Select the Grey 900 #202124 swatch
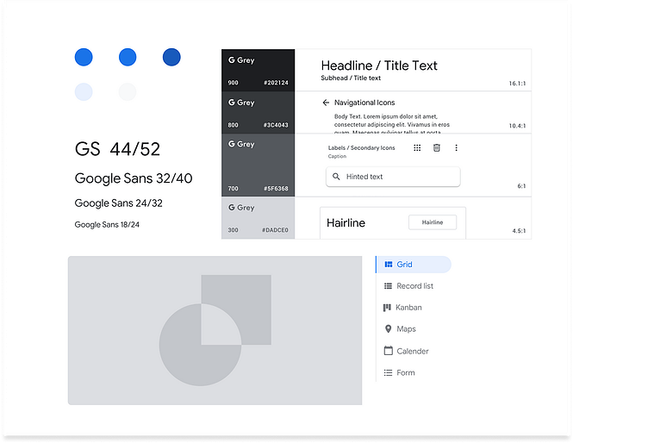Viewport: 654px width, 443px height. (258, 70)
